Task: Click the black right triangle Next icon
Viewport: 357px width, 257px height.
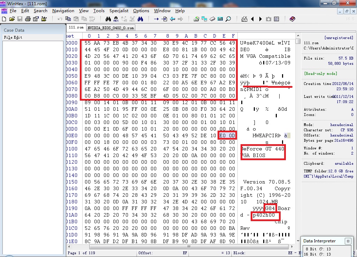Action: [x=260, y=19]
